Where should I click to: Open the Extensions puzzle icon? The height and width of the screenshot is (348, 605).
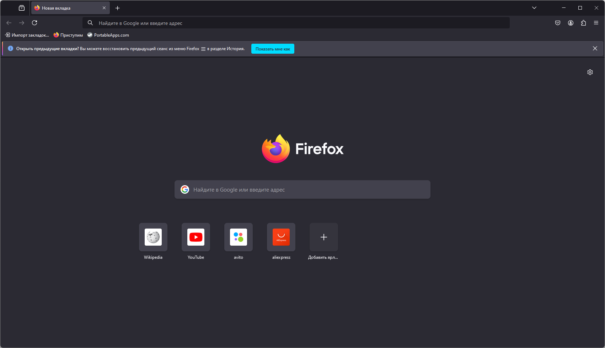[x=583, y=23]
